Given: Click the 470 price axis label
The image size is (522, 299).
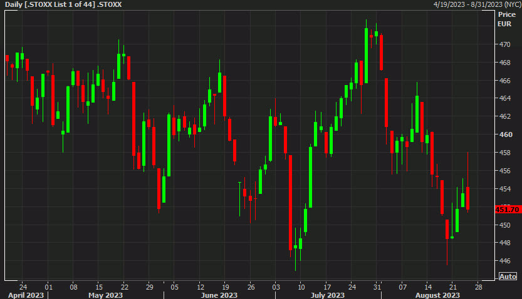Looking at the screenshot, I should click(504, 44).
